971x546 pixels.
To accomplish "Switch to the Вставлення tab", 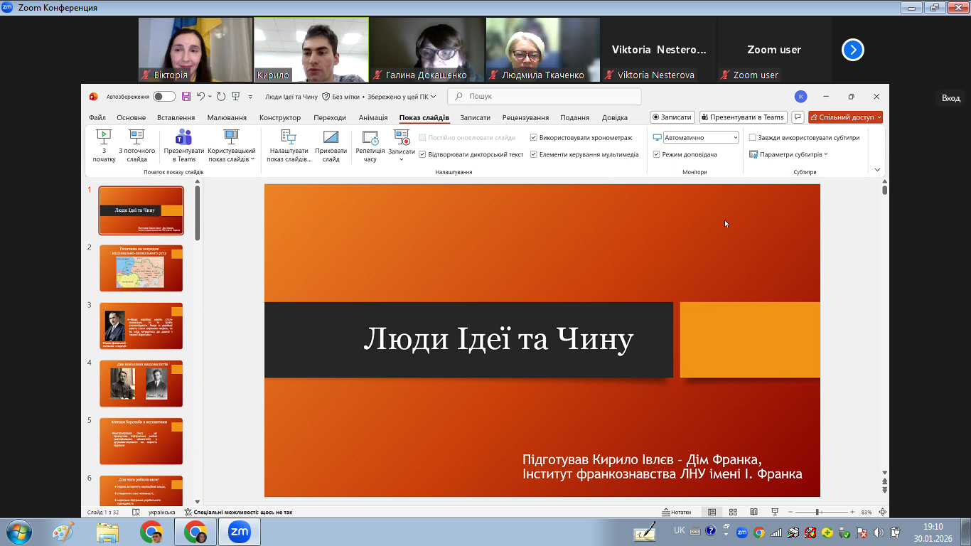I will coord(176,118).
